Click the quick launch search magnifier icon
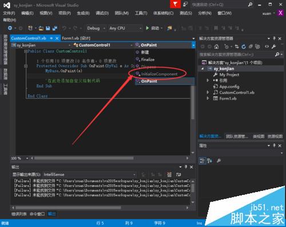This screenshot has height=227, width=286. click(250, 5)
